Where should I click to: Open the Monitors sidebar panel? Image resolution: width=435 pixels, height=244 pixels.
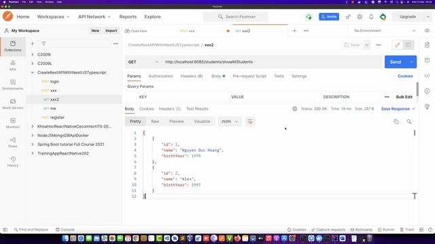tap(13, 123)
